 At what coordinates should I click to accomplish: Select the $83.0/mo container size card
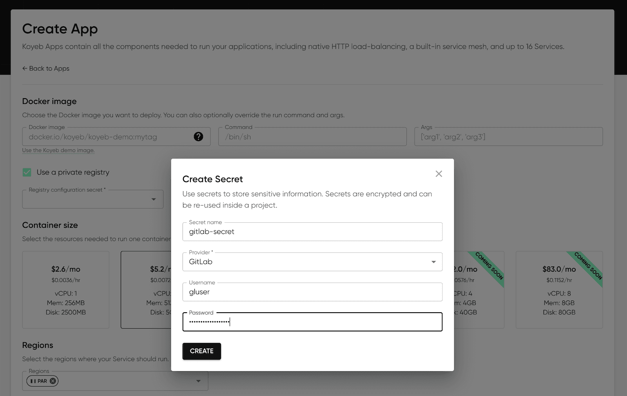[x=559, y=290]
